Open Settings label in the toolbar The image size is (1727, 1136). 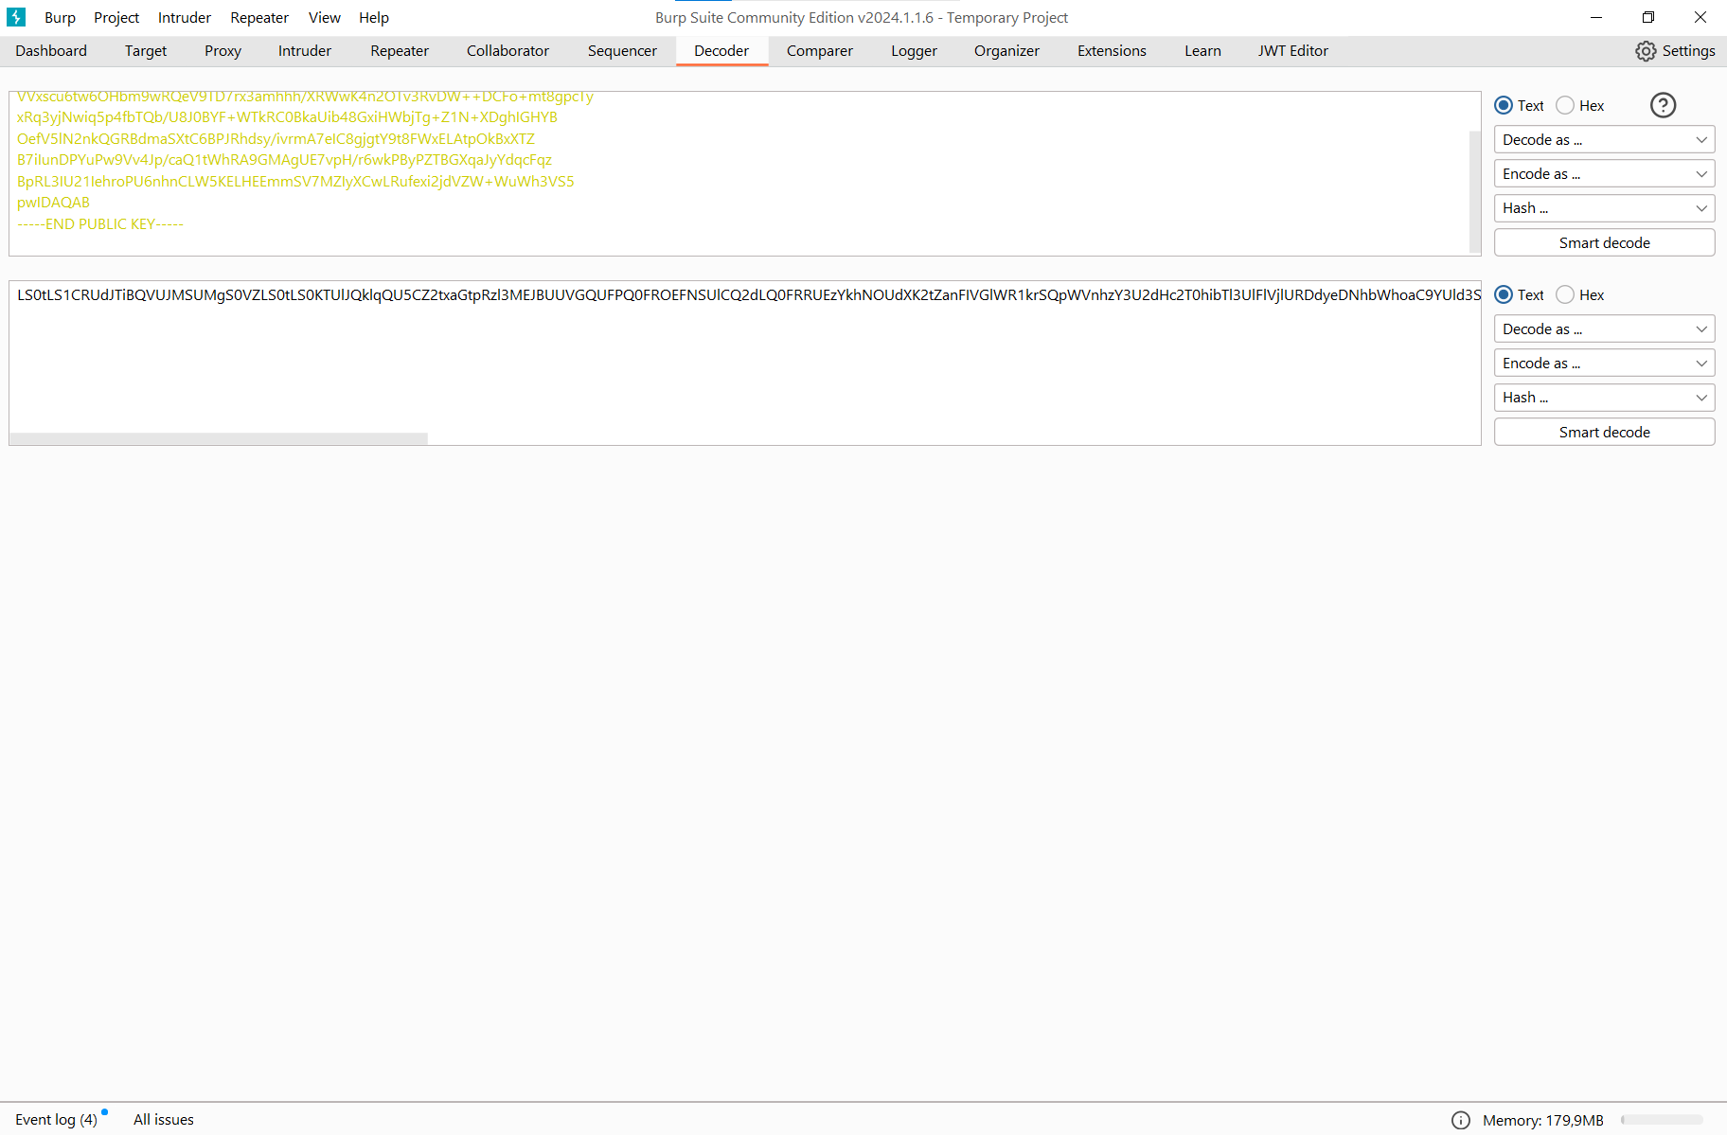(1688, 51)
